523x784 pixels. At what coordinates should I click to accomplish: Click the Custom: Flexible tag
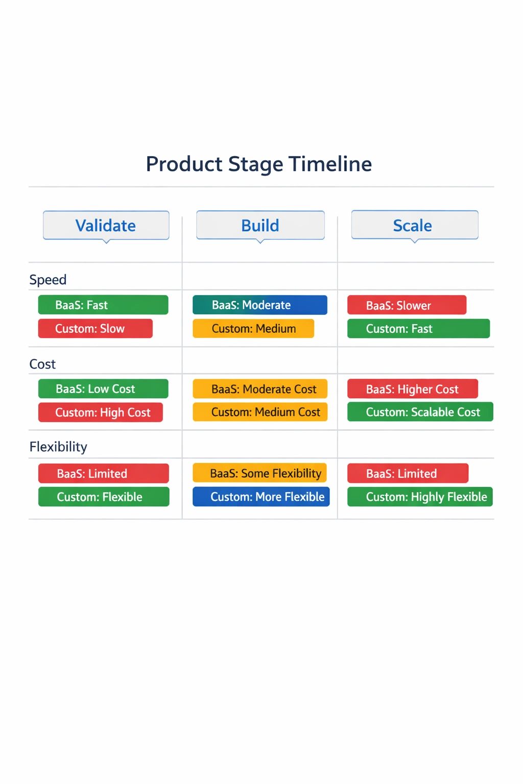point(103,497)
